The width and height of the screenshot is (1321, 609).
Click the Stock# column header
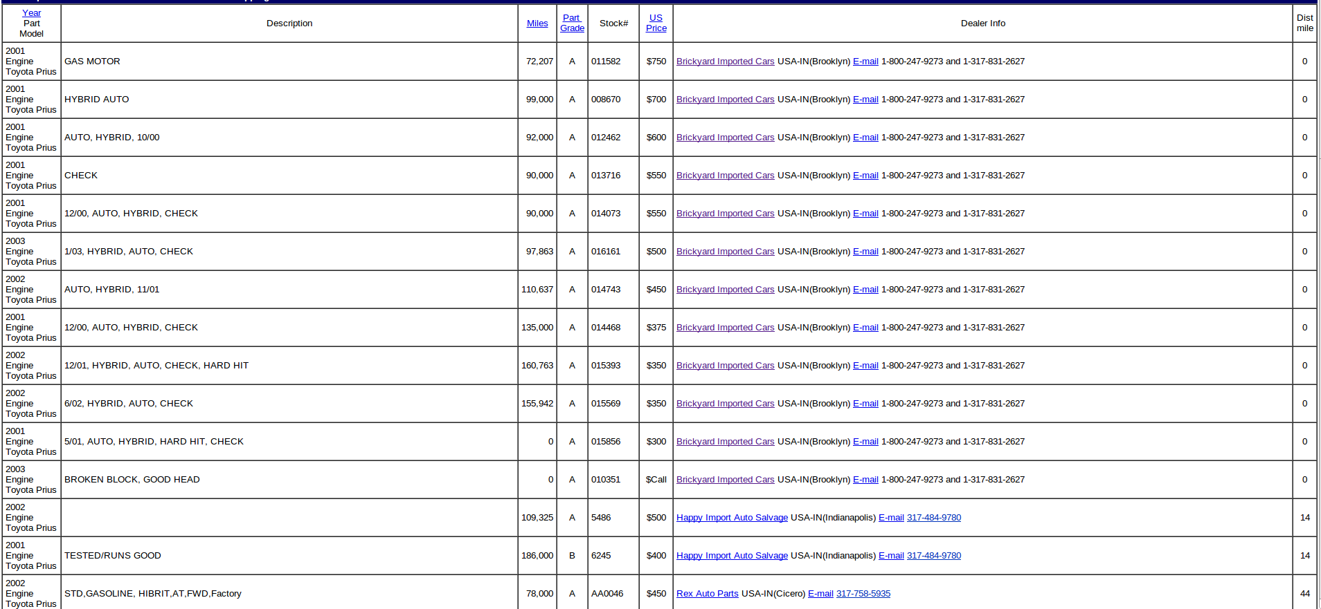[614, 24]
